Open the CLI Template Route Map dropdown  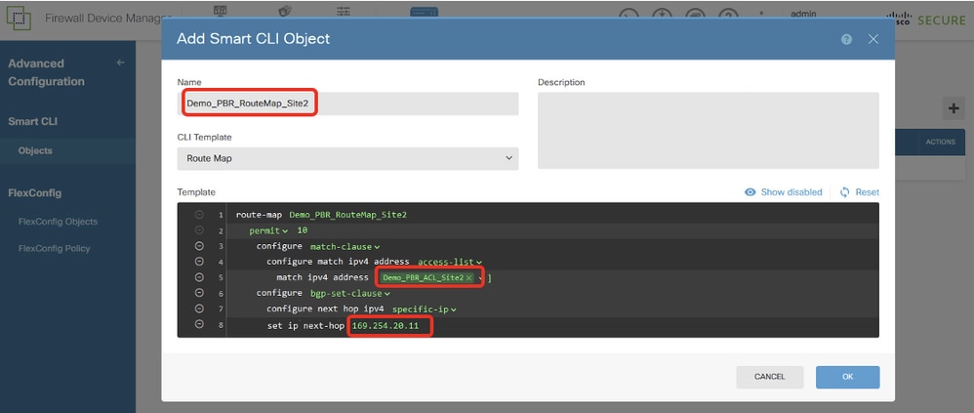pos(347,158)
